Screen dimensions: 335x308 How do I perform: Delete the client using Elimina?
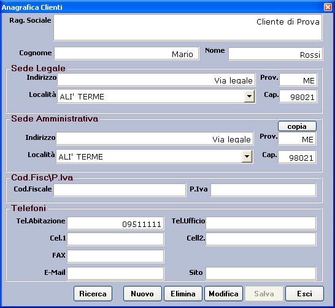[183, 294]
